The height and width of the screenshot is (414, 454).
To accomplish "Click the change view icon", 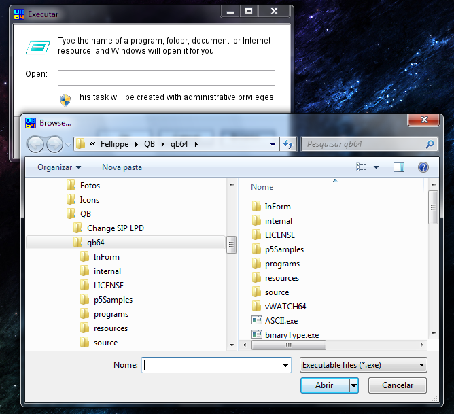I will [x=362, y=167].
